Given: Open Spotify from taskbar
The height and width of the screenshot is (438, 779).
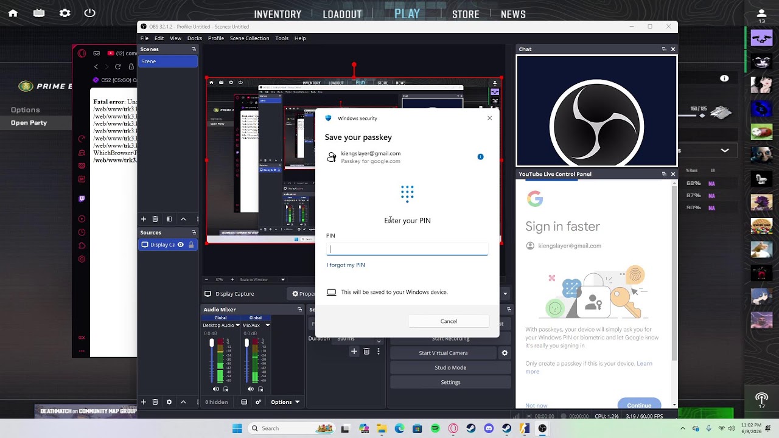Looking at the screenshot, I should [435, 428].
